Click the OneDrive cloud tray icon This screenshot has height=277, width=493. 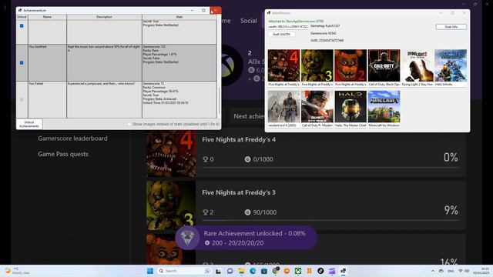point(441,271)
